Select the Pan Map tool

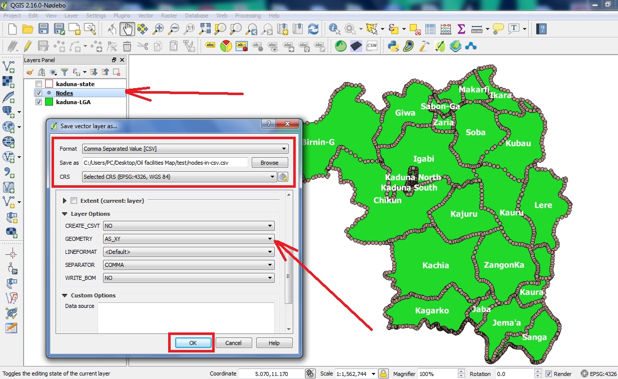(x=127, y=29)
